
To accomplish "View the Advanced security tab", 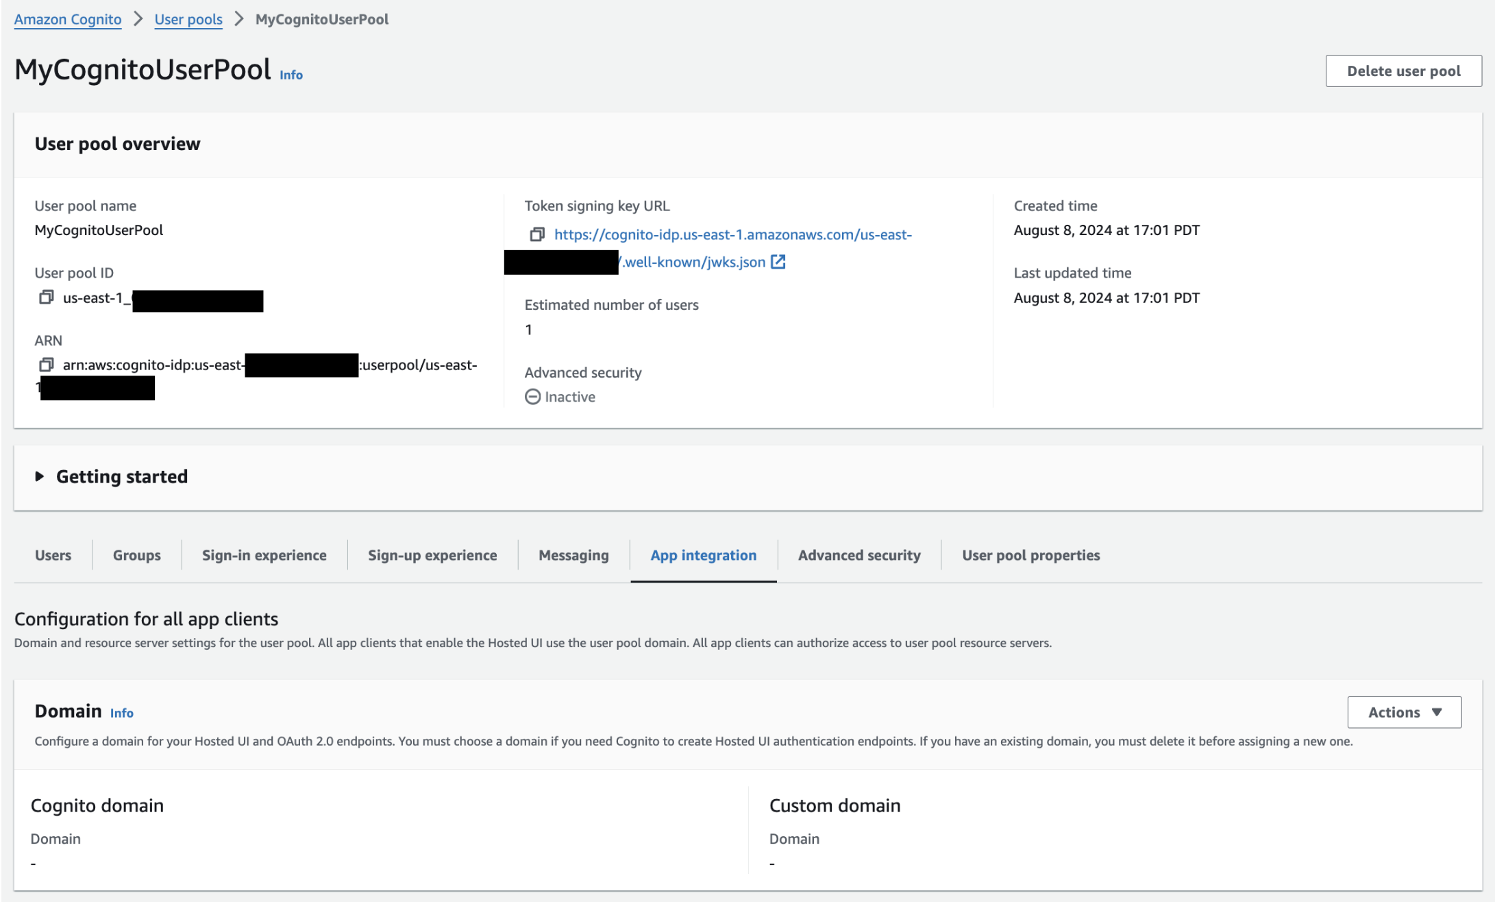I will pos(858,555).
